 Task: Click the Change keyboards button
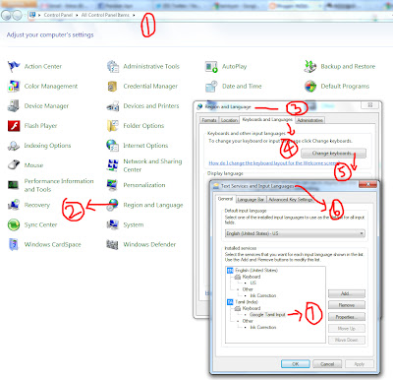pyautogui.click(x=333, y=154)
